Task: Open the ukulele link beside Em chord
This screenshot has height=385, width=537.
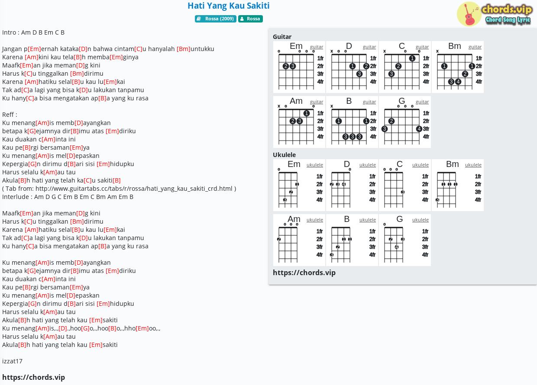Action: click(315, 165)
